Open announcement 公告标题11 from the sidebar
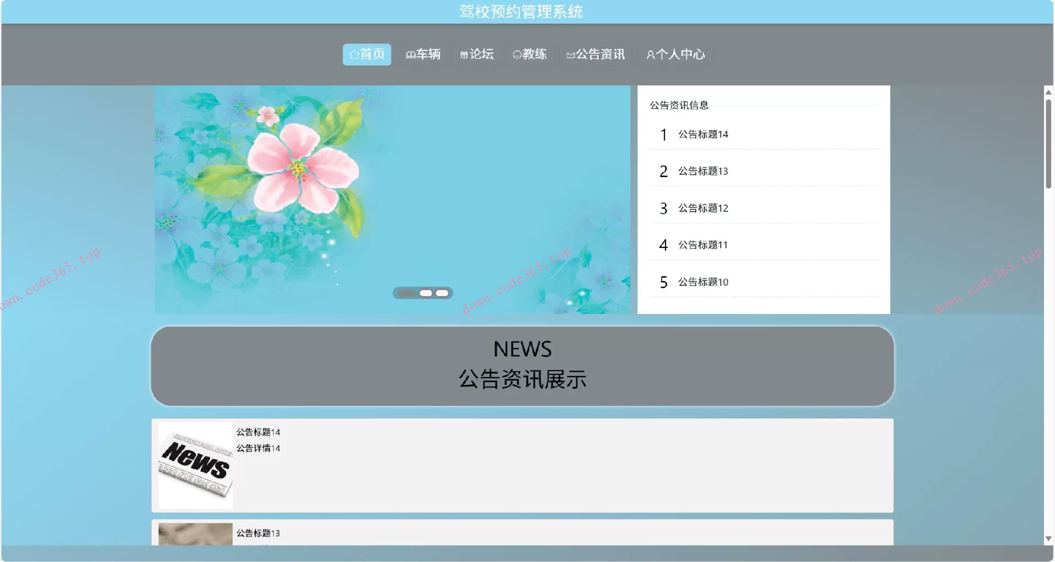The width and height of the screenshot is (1055, 562). (x=702, y=245)
